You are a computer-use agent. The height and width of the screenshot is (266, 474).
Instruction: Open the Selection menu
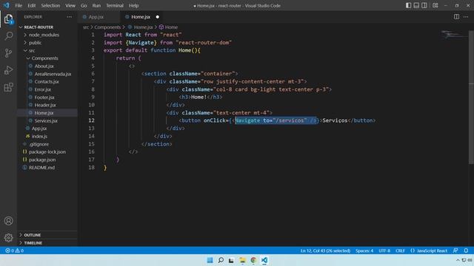tap(50, 5)
